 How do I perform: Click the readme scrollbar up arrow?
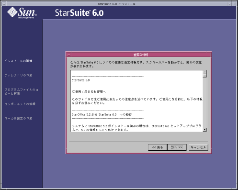[x=204, y=72]
